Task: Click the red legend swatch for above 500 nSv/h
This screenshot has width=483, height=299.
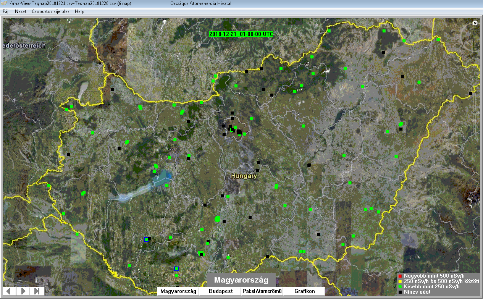Action: 400,276
